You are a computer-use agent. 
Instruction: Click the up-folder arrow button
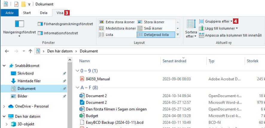pyautogui.click(x=30, y=51)
